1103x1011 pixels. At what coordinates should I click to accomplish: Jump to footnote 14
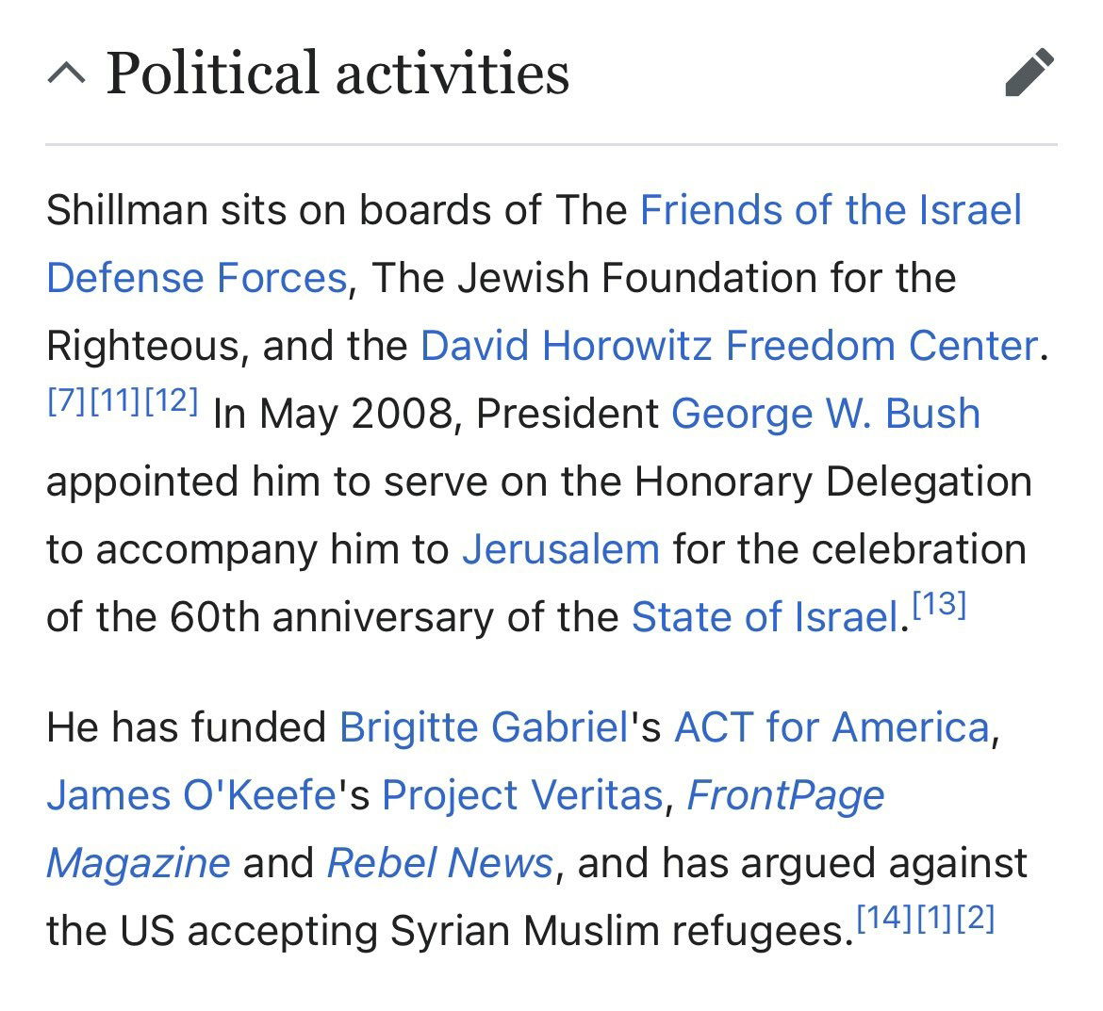[882, 918]
